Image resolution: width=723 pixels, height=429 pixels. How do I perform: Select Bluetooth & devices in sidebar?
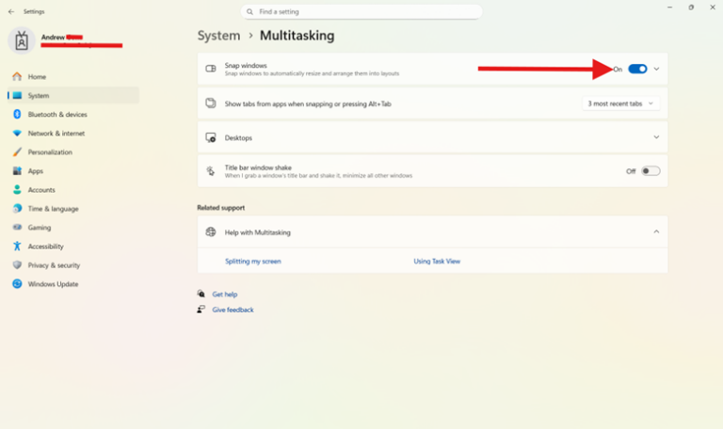click(x=73, y=114)
